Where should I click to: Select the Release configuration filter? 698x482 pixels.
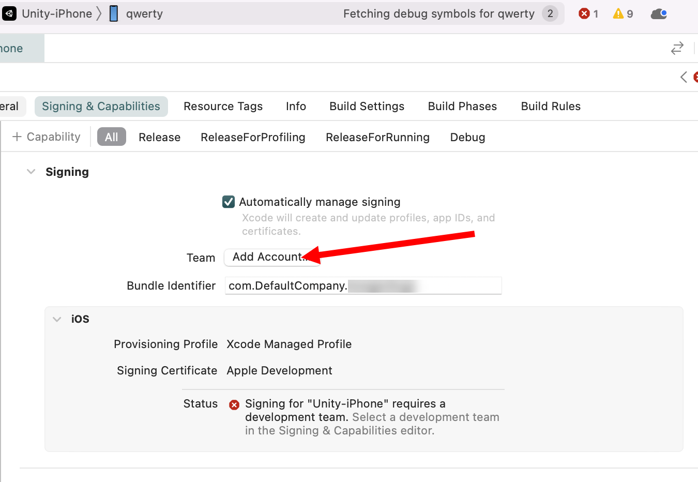pyautogui.click(x=159, y=137)
